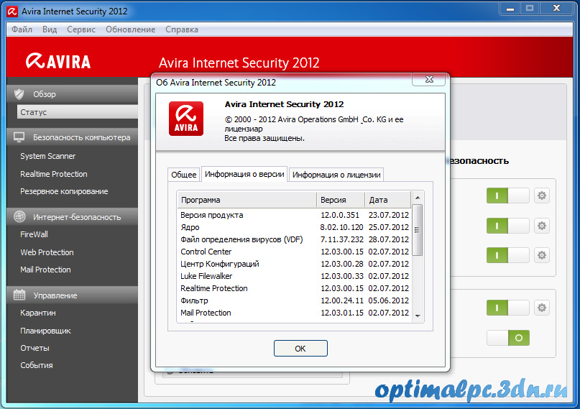Open Отчеты in sidebar
The image size is (580, 409).
pyautogui.click(x=34, y=348)
